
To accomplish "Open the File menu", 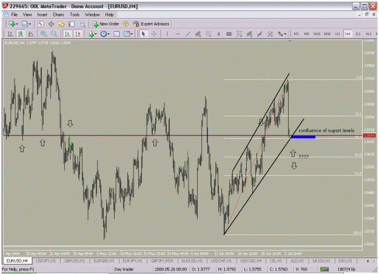I will point(15,15).
